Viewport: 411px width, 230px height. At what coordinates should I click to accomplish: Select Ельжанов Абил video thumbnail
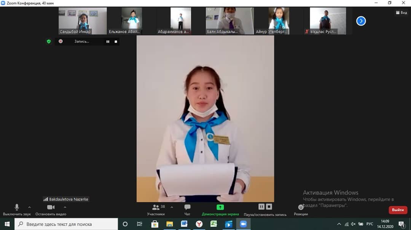132,21
